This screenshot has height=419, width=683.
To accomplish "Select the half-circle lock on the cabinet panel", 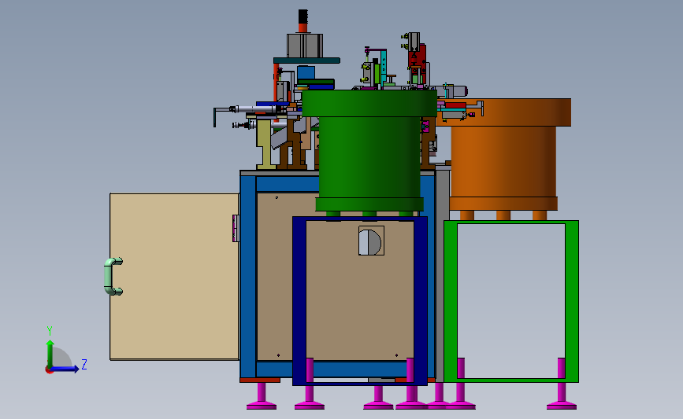I will (370, 242).
